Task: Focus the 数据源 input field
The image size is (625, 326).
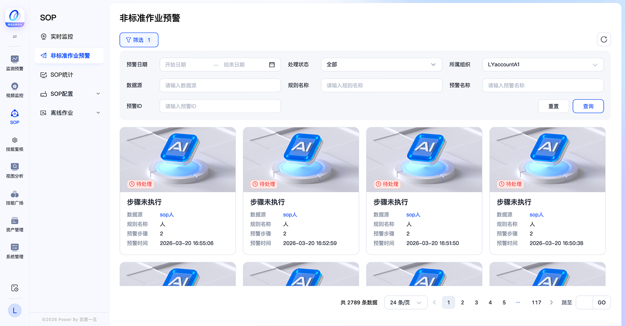Action: coord(220,85)
